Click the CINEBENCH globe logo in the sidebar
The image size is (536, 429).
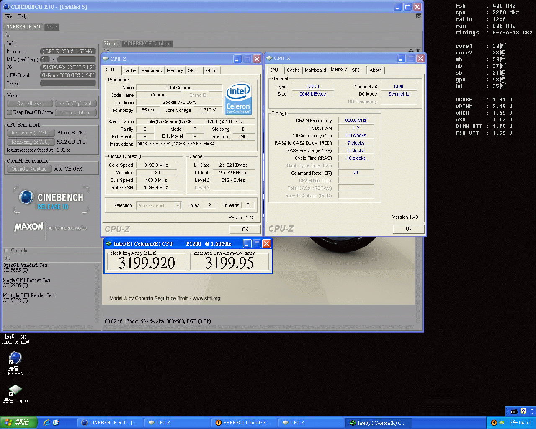(26, 197)
